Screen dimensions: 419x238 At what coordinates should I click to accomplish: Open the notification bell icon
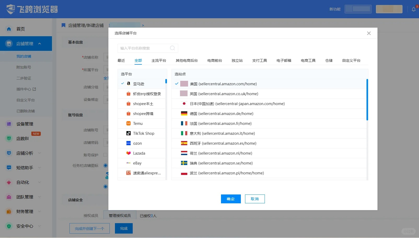[x=414, y=9]
